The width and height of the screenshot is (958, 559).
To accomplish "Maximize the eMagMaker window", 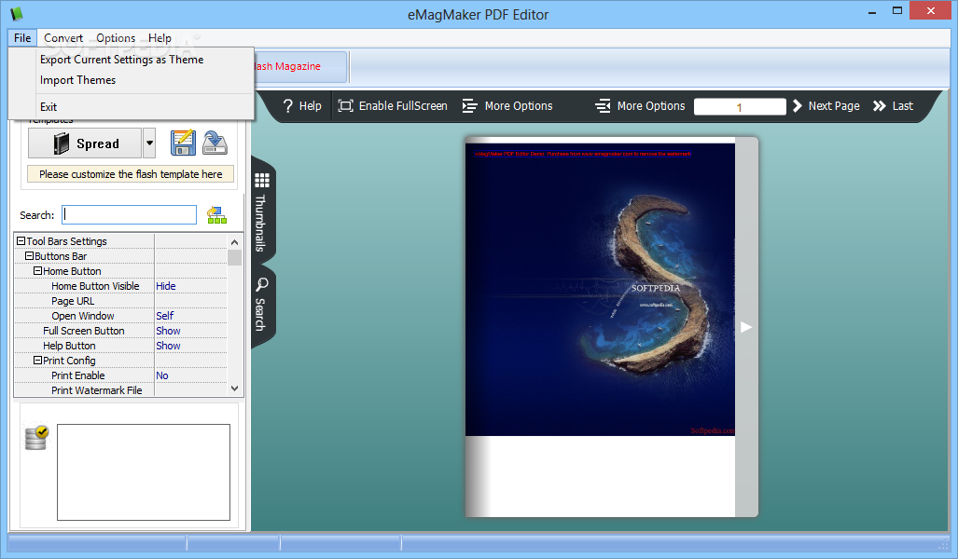I will point(897,11).
